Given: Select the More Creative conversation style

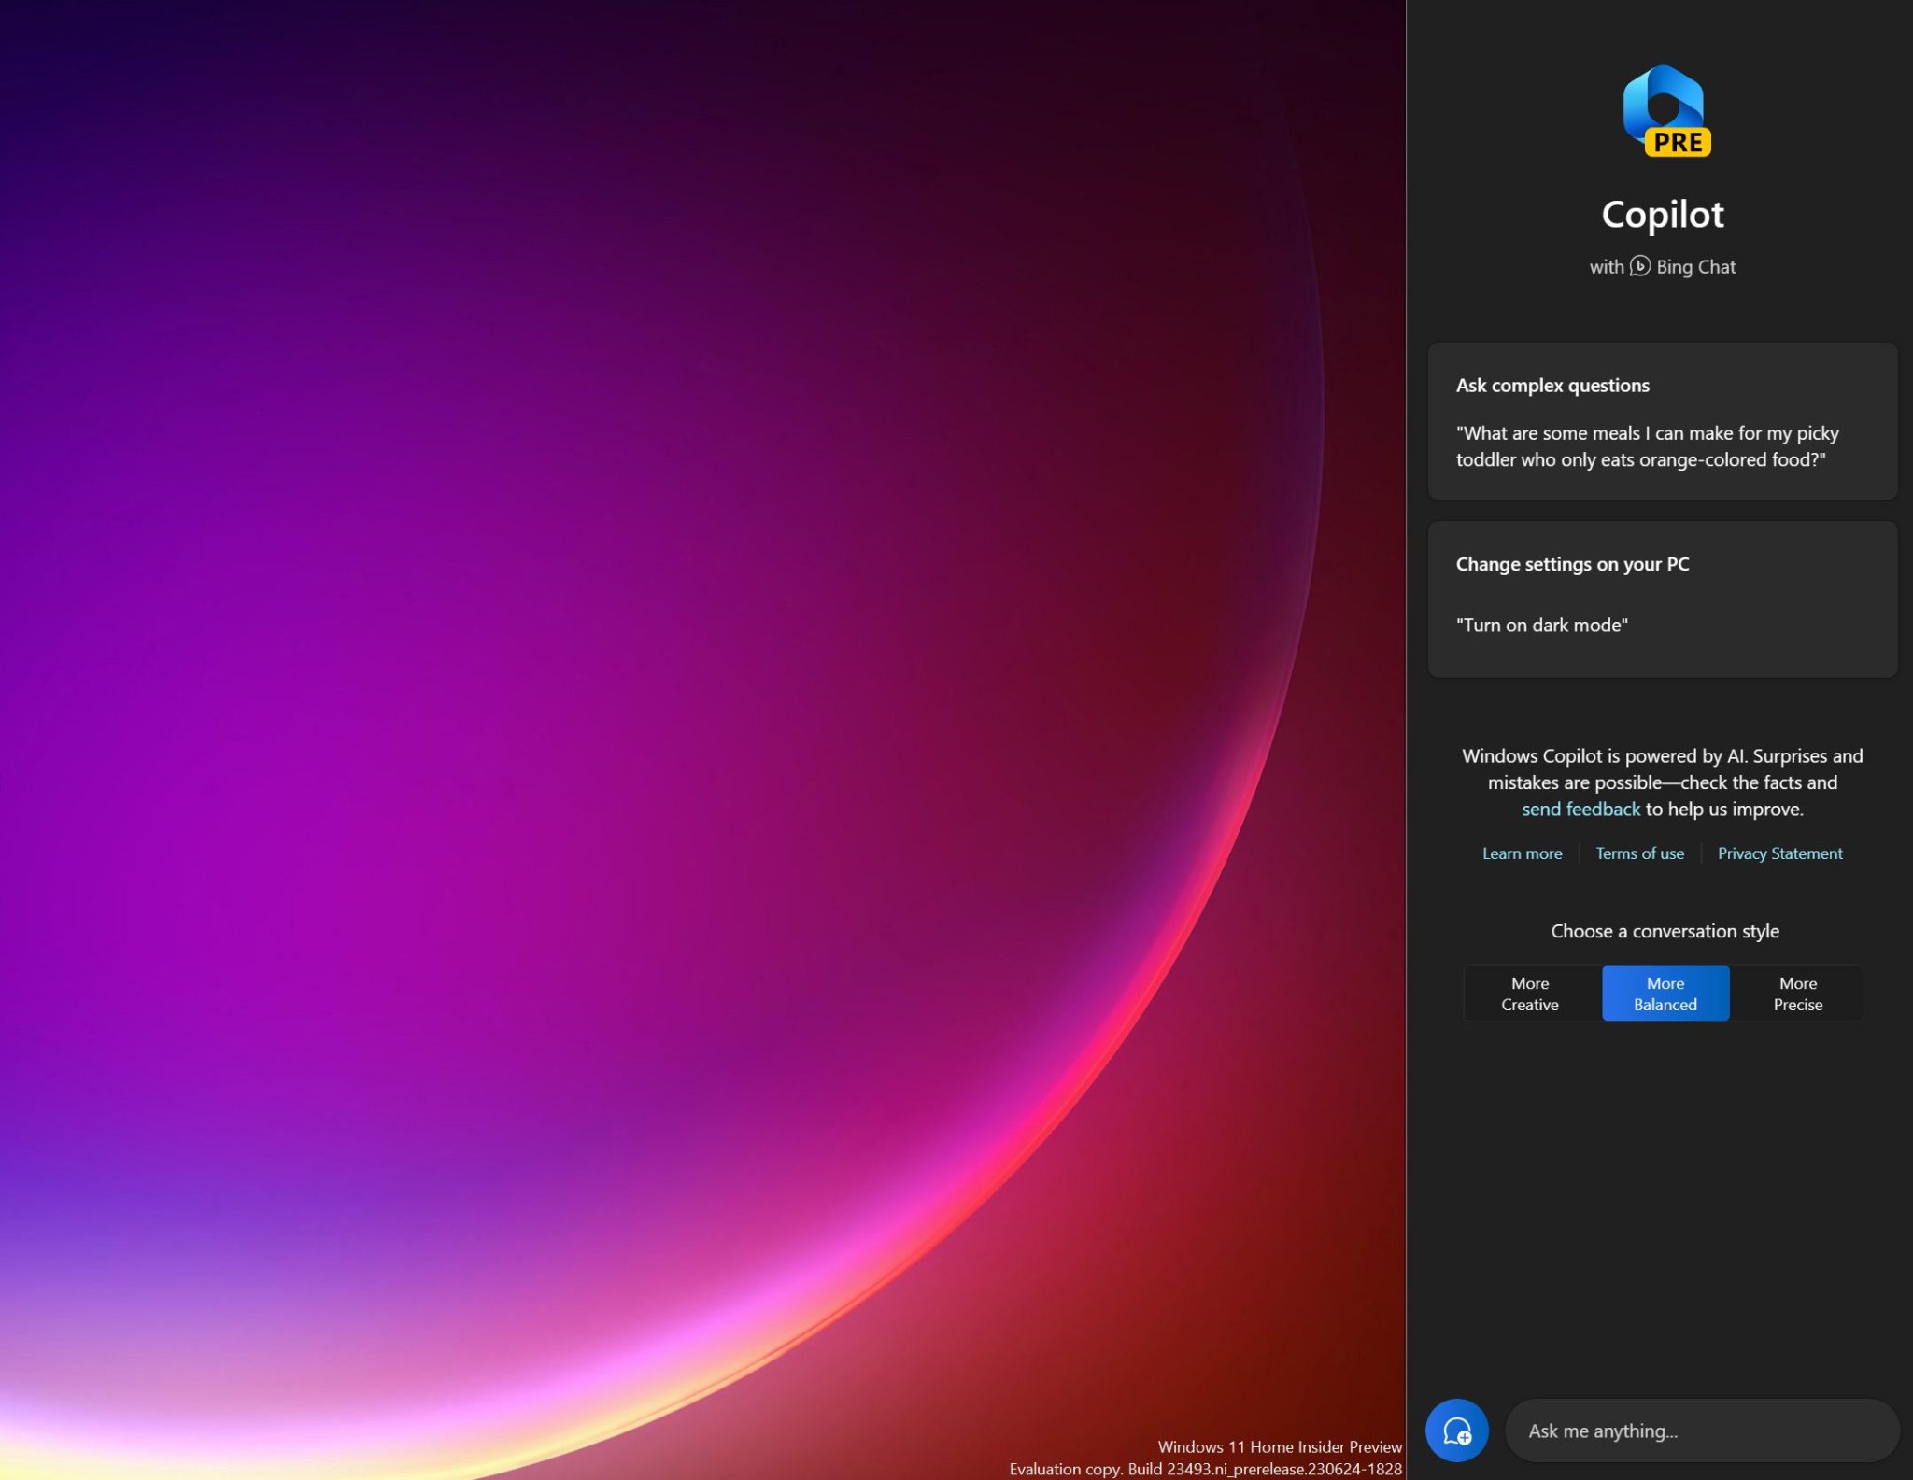Looking at the screenshot, I should (1529, 993).
